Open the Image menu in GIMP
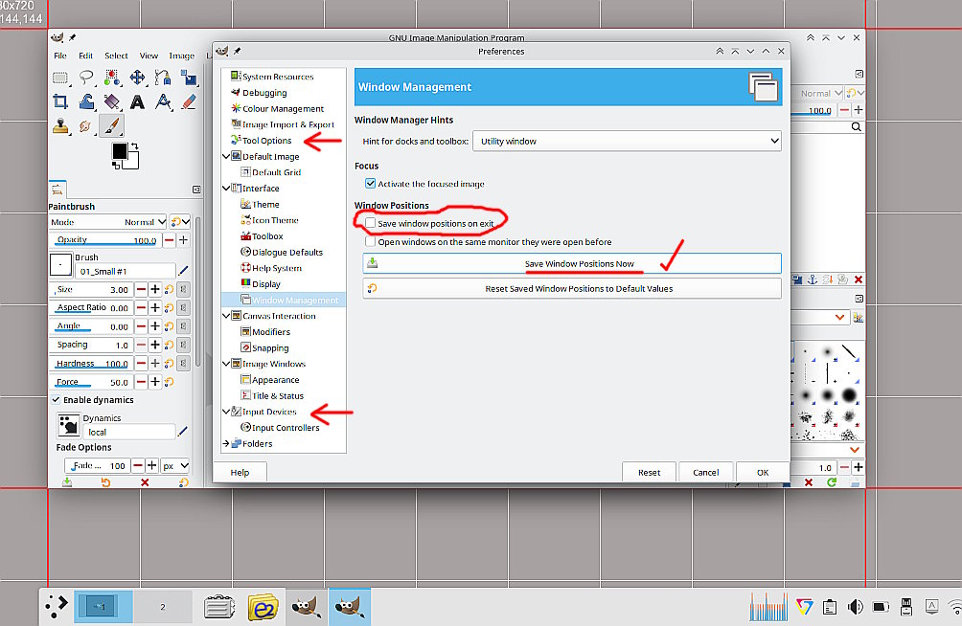962x626 pixels. [x=182, y=56]
